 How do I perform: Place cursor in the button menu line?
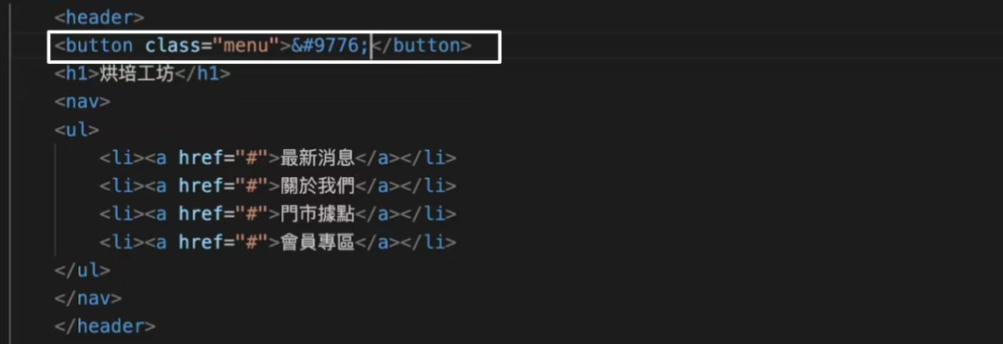[274, 46]
